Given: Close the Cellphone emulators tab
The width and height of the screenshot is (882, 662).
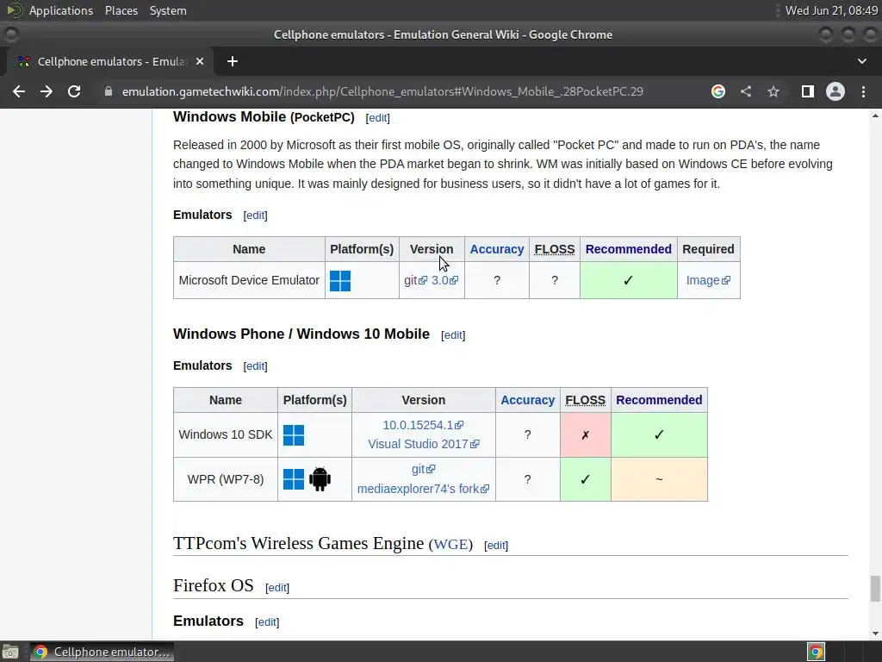Looking at the screenshot, I should click(200, 61).
